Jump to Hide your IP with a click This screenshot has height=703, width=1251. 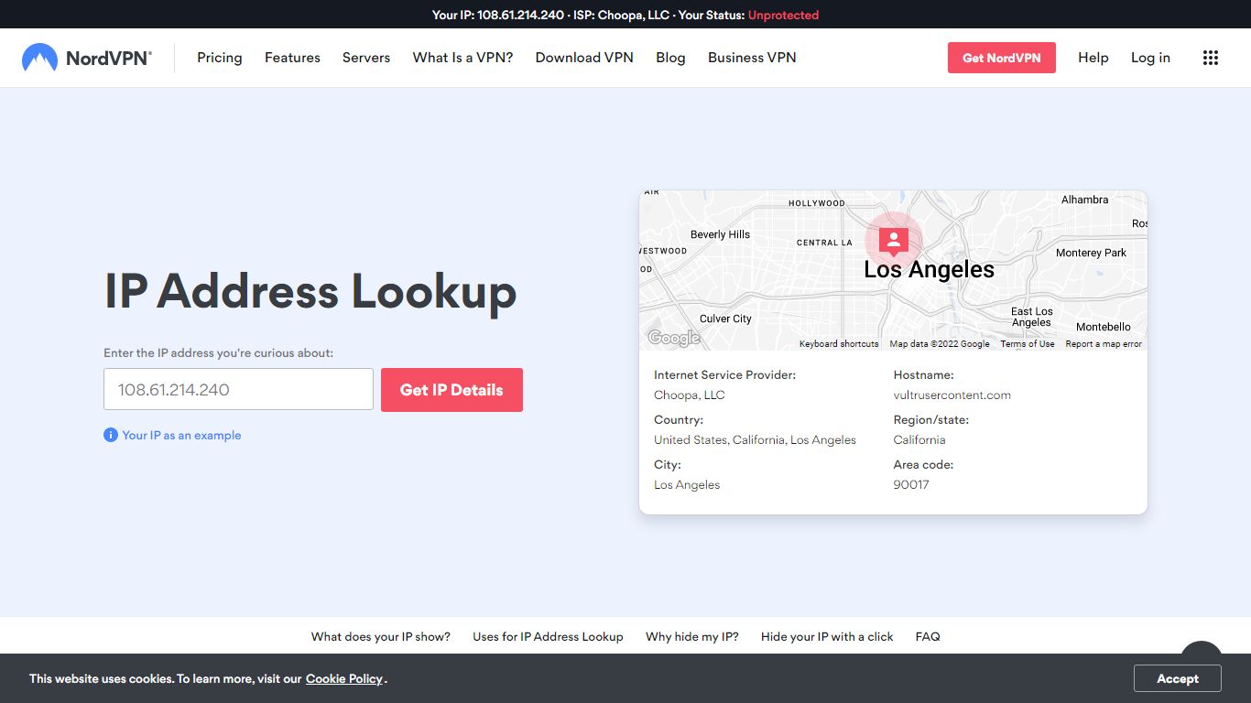pos(827,636)
